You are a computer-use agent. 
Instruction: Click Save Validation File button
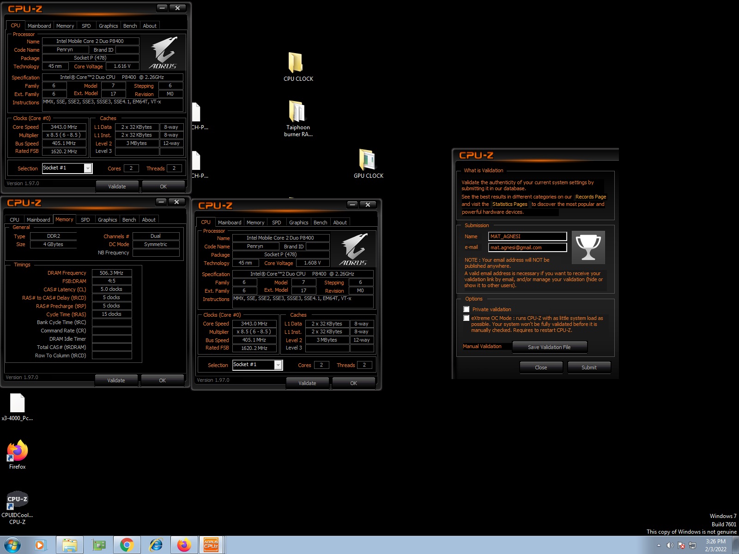coord(549,347)
